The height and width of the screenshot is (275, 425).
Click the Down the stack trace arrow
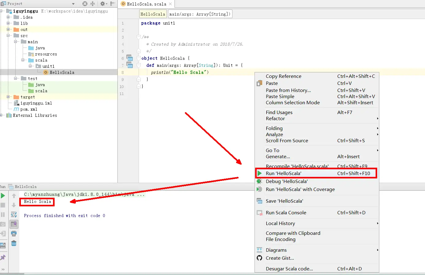coord(14,205)
